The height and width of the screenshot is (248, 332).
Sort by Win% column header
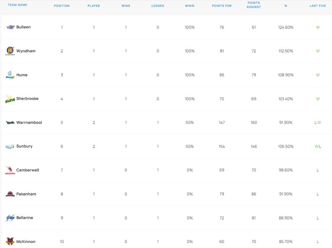coord(190,6)
